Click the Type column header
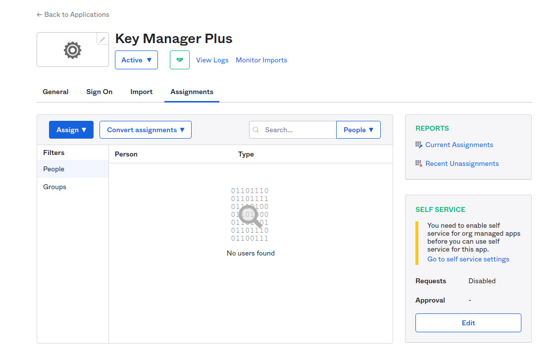This screenshot has width=559, height=359. click(246, 154)
